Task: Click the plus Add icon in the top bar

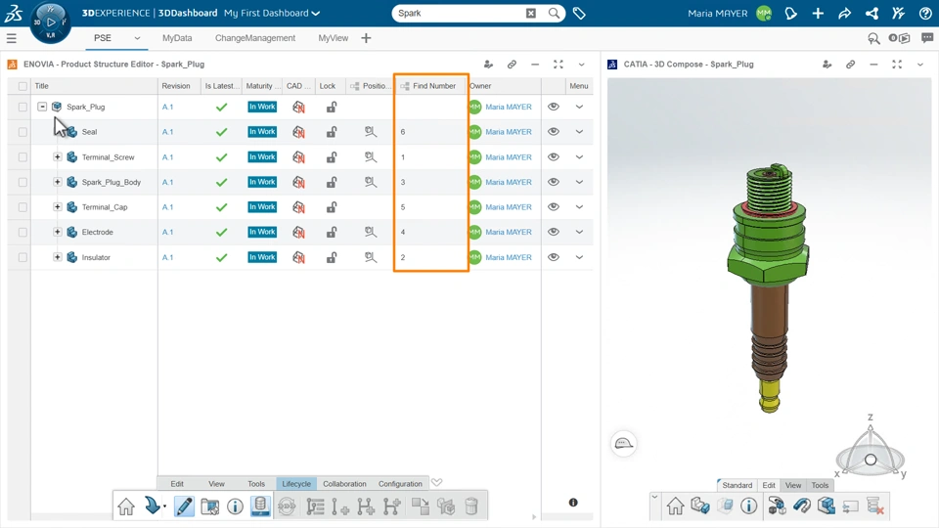Action: [x=818, y=13]
